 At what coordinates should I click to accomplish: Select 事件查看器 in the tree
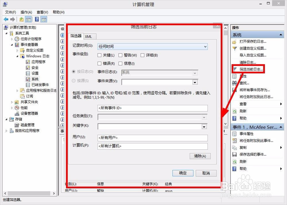pos(29,45)
